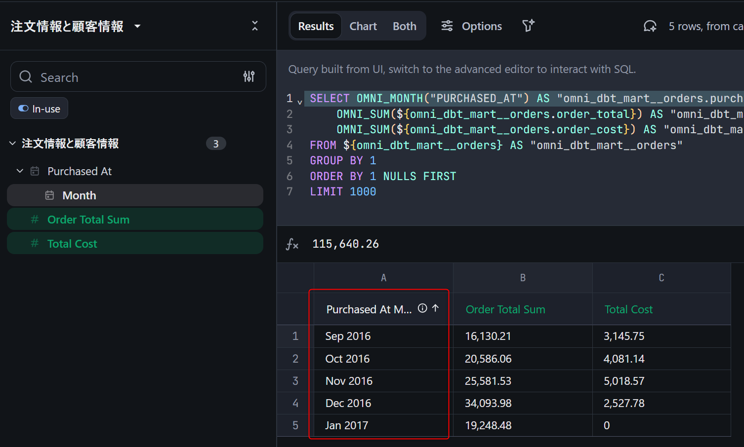Deselect the Order Total Sum field
Screen dimensions: 744x447
88,220
